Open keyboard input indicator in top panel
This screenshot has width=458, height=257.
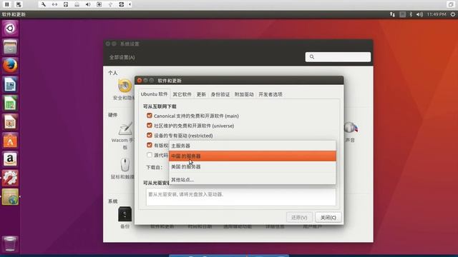402,14
